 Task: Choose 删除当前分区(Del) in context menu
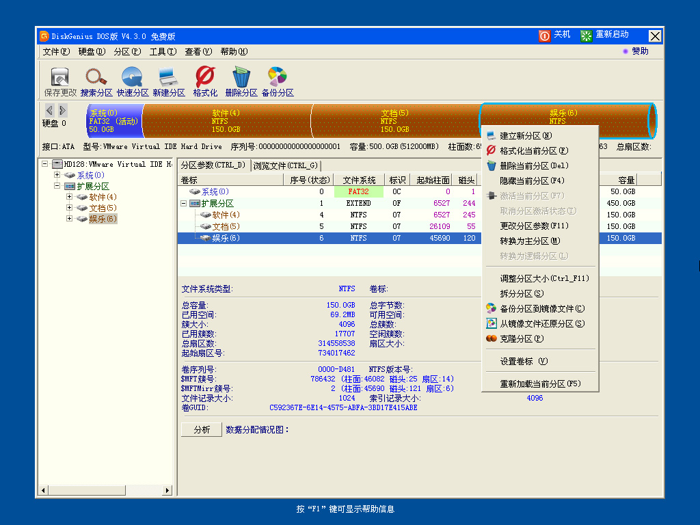tap(540, 165)
